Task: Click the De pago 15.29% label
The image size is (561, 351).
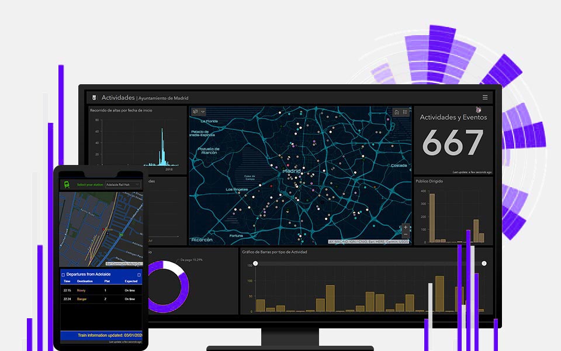Action: tap(192, 260)
